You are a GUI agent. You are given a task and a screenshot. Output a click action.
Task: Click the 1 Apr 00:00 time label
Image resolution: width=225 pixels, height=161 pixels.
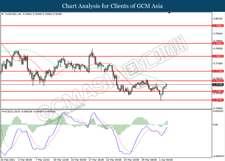tap(166, 160)
